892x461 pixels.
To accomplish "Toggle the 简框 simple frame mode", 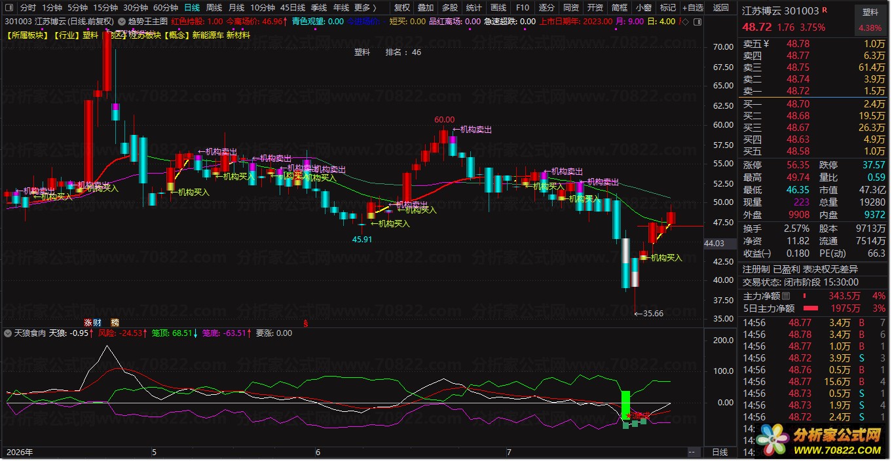I will 620,8.
